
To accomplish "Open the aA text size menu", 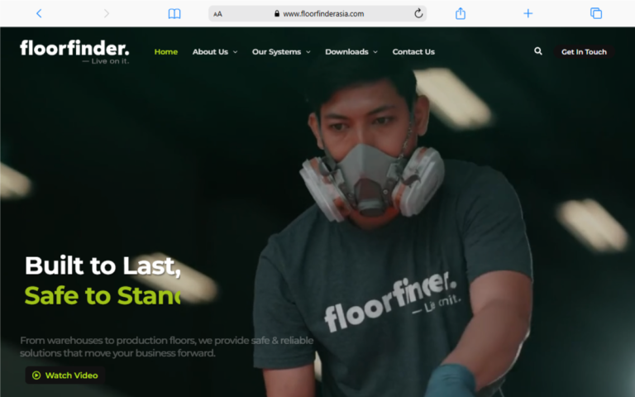I will [217, 14].
